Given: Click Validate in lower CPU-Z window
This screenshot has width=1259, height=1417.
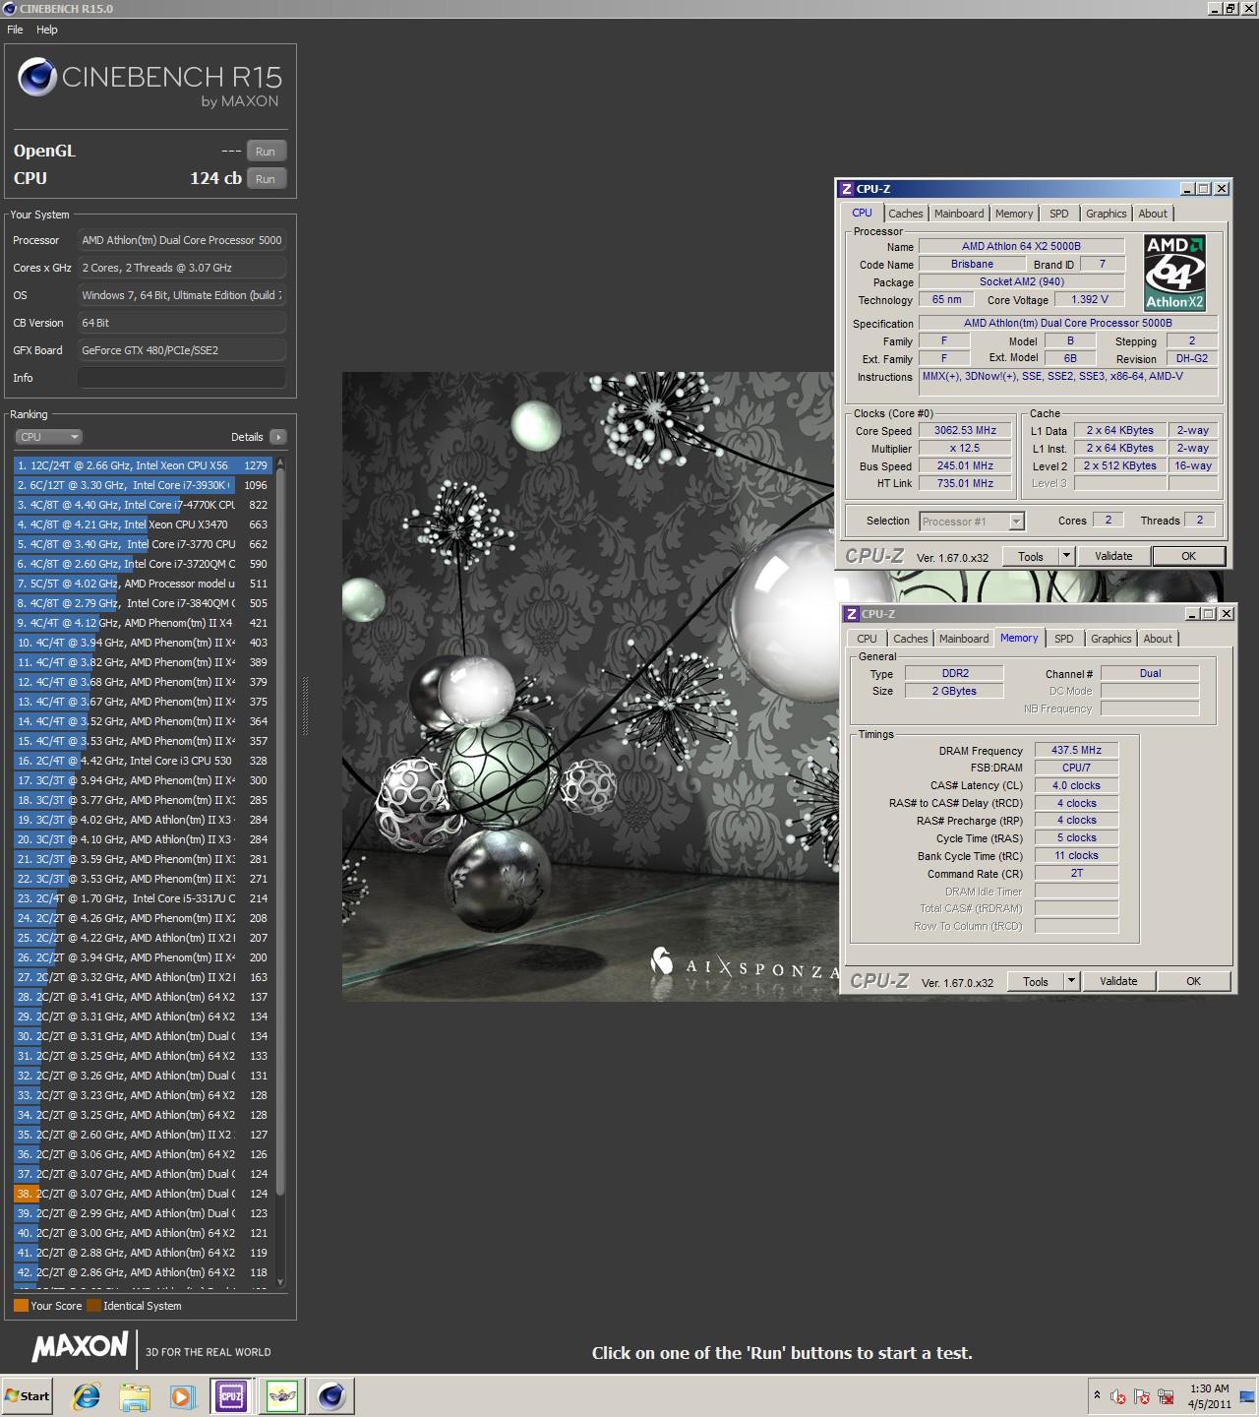Looking at the screenshot, I should (1118, 981).
